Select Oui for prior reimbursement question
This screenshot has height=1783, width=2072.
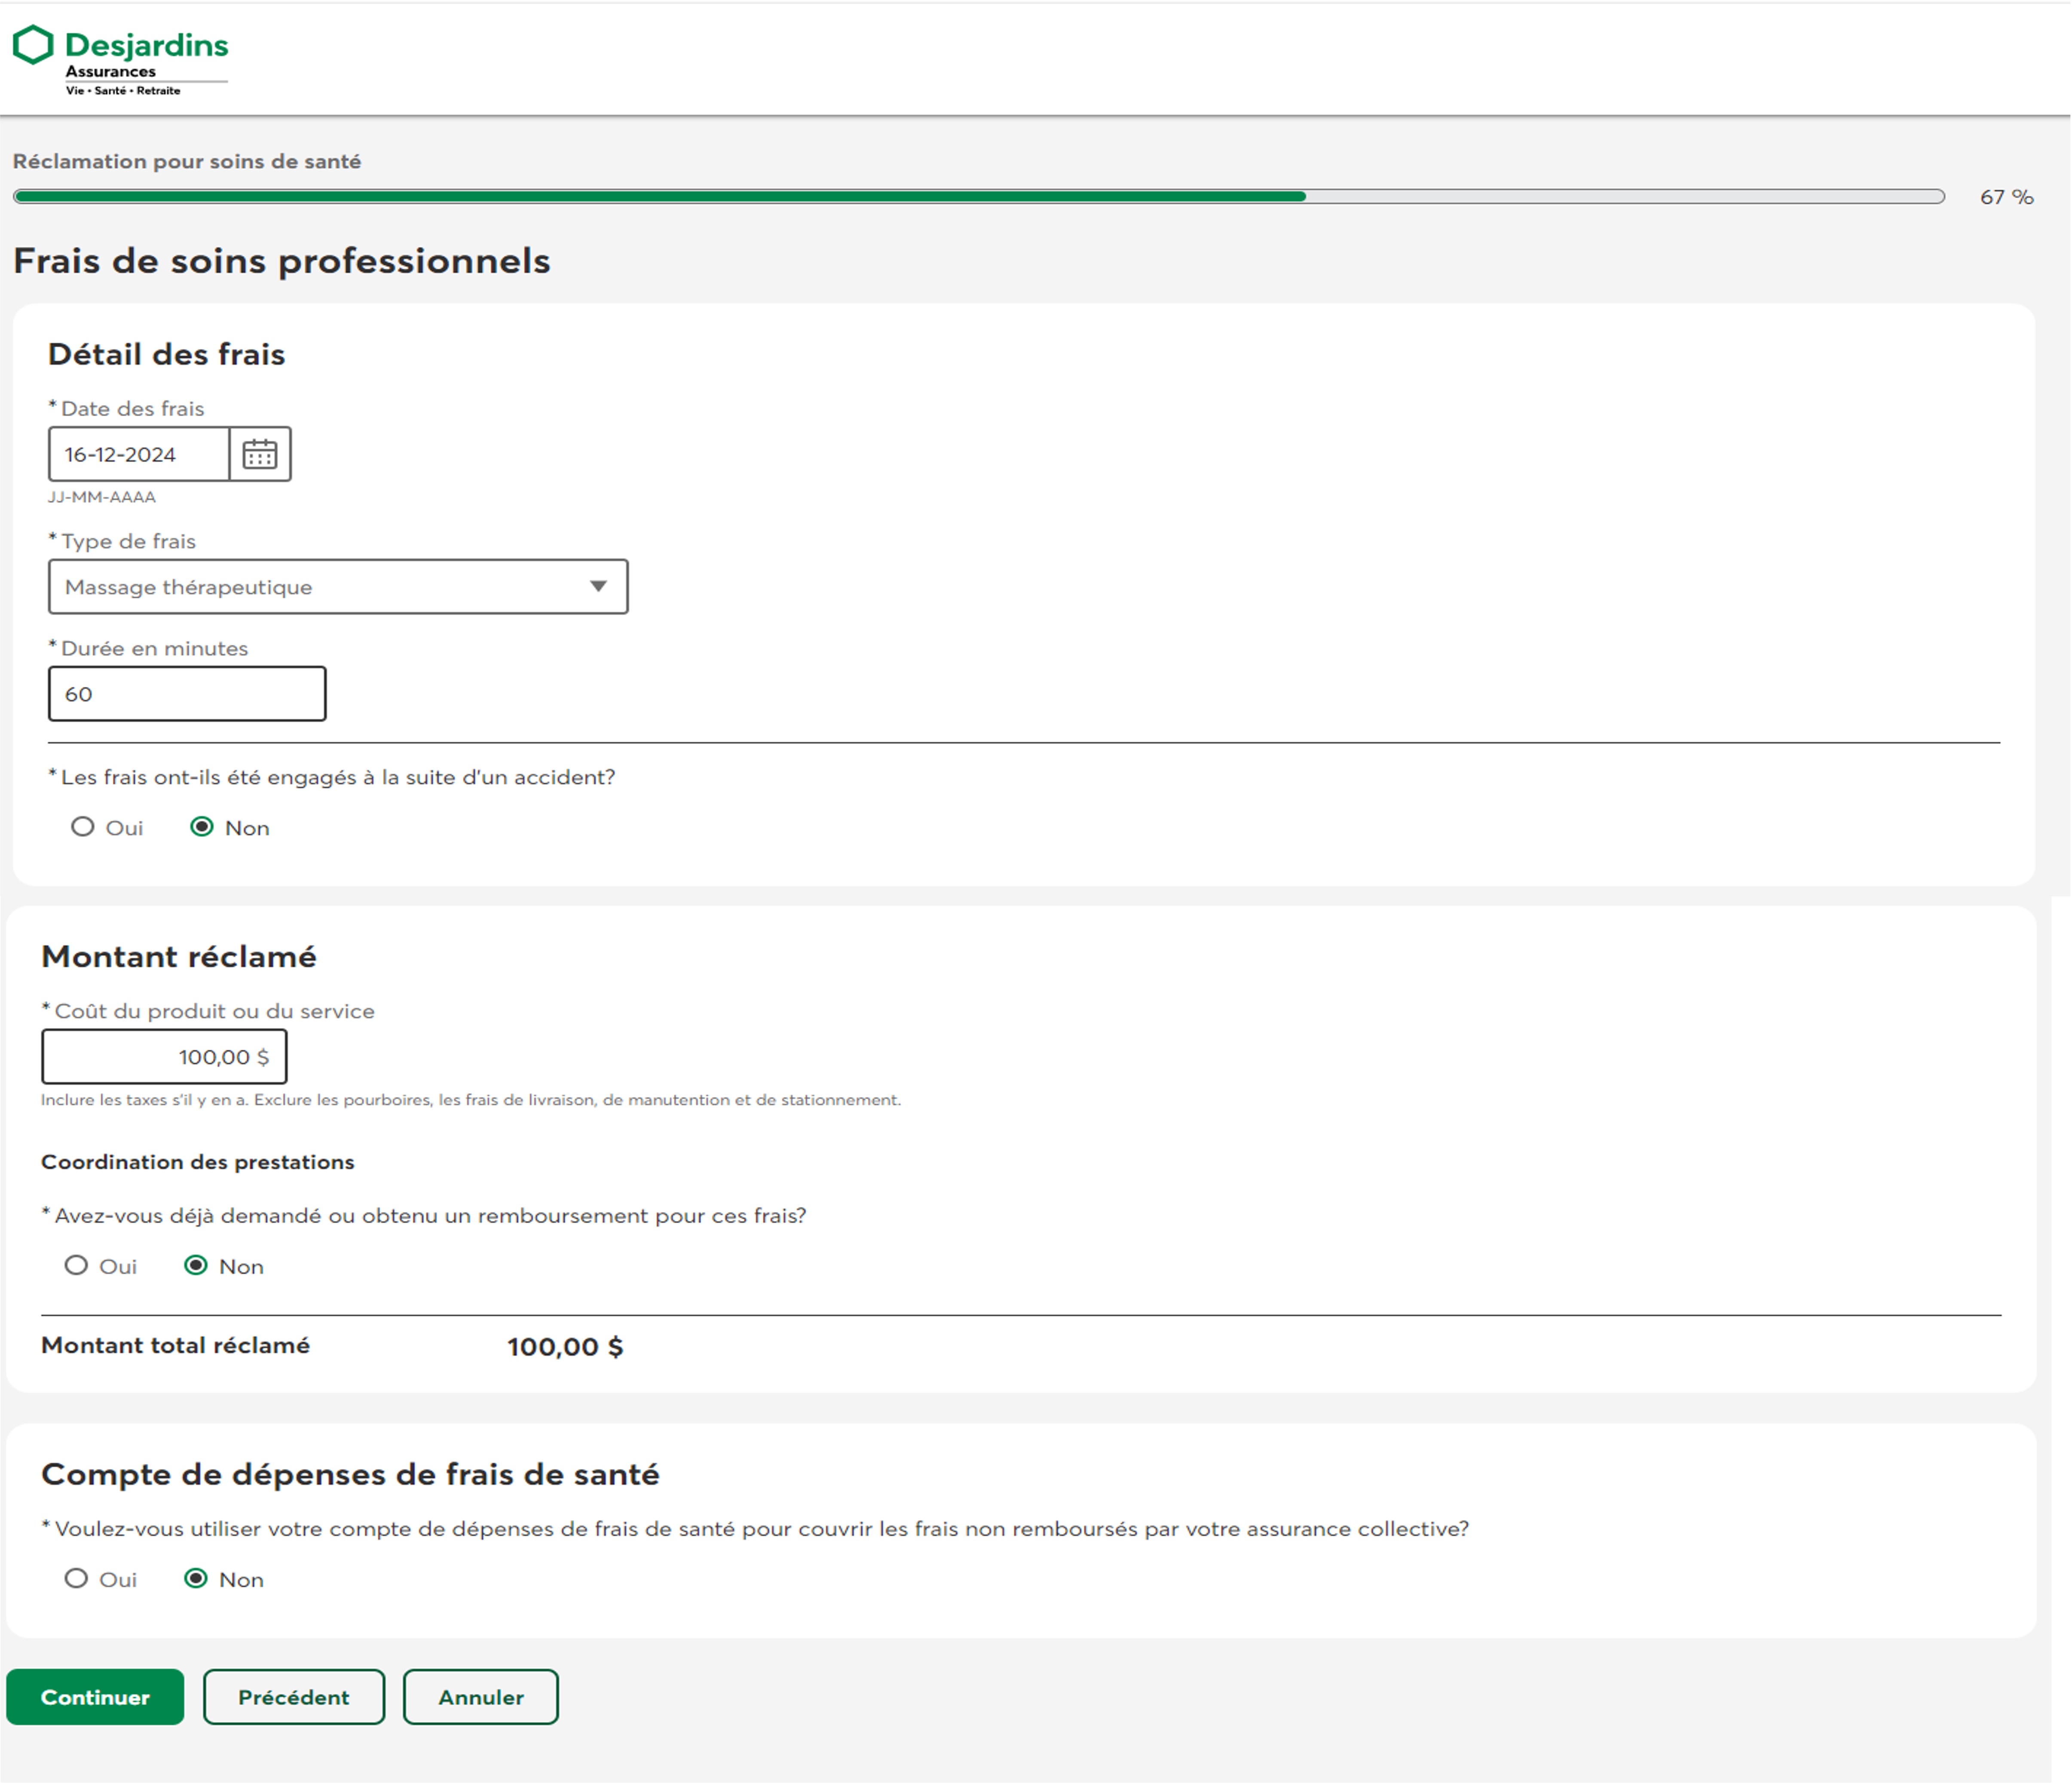(76, 1266)
